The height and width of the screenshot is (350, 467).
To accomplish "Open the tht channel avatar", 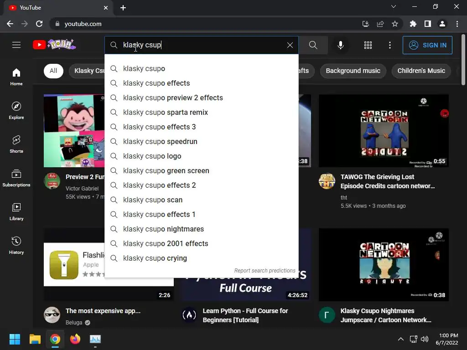I will point(327,181).
